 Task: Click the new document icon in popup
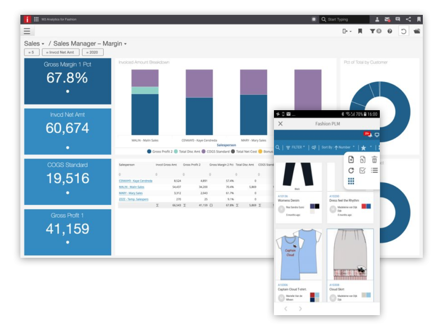[351, 159]
